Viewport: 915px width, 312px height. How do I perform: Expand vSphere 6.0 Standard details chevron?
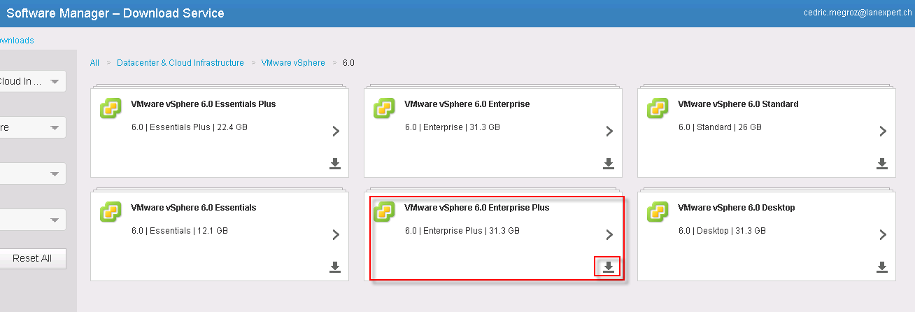click(883, 131)
